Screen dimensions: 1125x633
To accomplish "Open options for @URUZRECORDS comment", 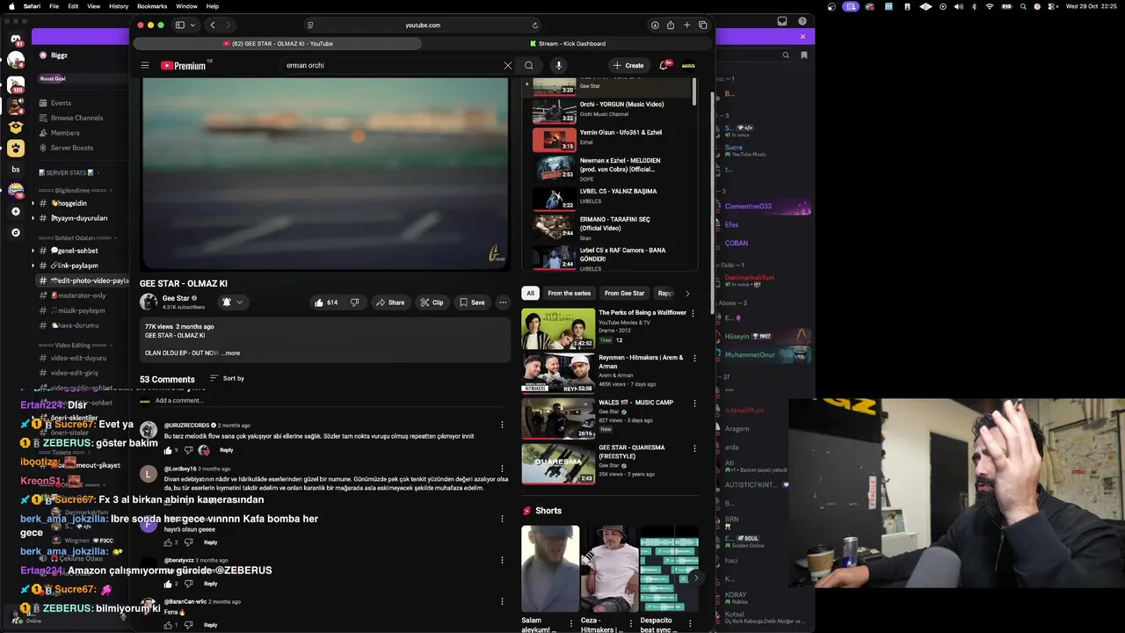I will pos(502,425).
